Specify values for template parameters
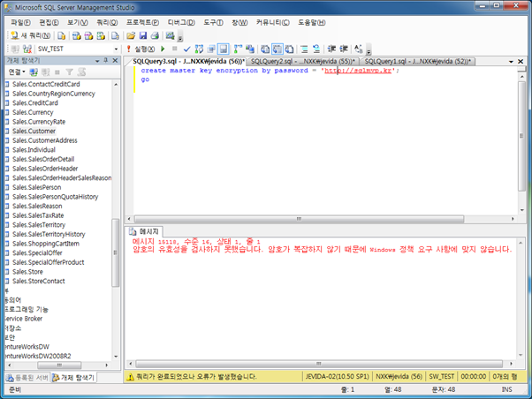The image size is (532, 399). click(x=359, y=49)
